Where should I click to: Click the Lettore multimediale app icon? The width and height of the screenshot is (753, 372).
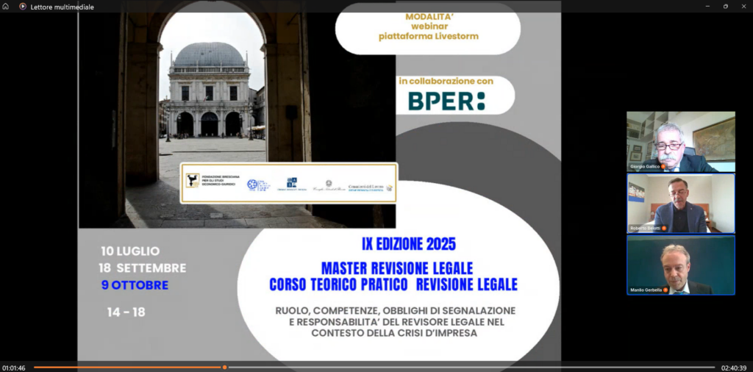coord(22,6)
